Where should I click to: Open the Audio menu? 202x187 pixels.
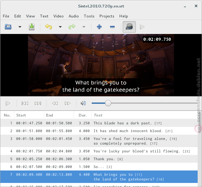point(74,16)
